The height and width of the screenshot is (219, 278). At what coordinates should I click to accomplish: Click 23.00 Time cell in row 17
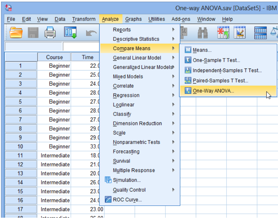(x=87, y=209)
